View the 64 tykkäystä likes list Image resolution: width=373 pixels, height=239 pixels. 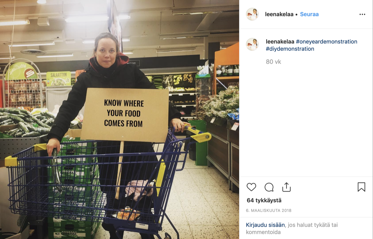coord(264,200)
